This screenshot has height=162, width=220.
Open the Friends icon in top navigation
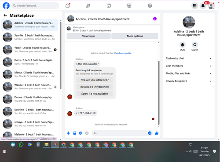point(88,6)
